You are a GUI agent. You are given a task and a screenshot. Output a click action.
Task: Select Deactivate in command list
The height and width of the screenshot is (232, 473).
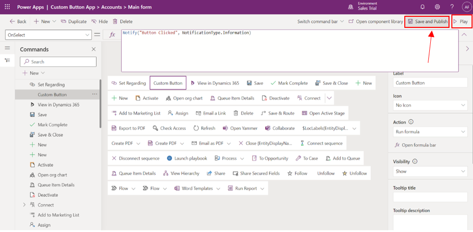[48, 195]
